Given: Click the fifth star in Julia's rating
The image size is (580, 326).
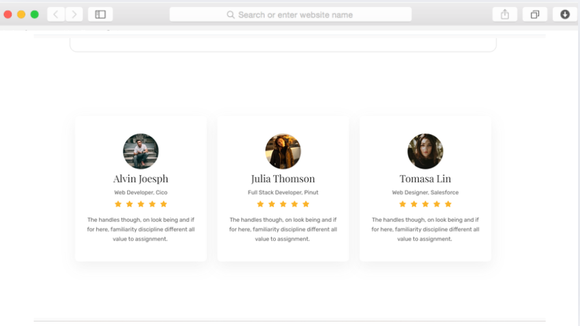Looking at the screenshot, I should click(x=306, y=204).
